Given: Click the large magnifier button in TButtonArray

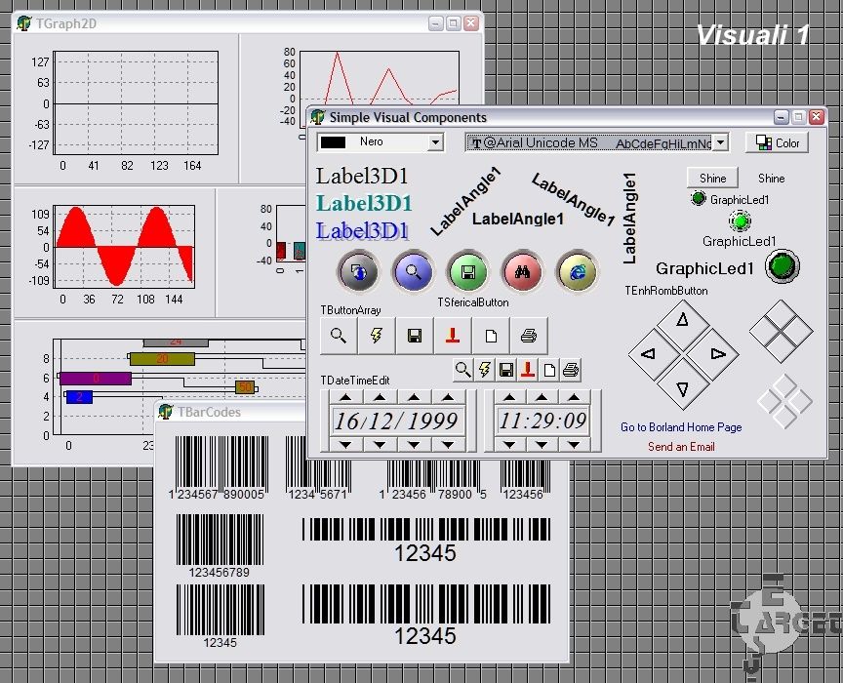Looking at the screenshot, I should pyautogui.click(x=339, y=336).
